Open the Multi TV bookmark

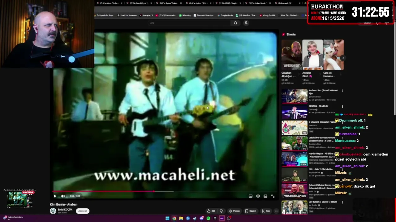(288, 15)
